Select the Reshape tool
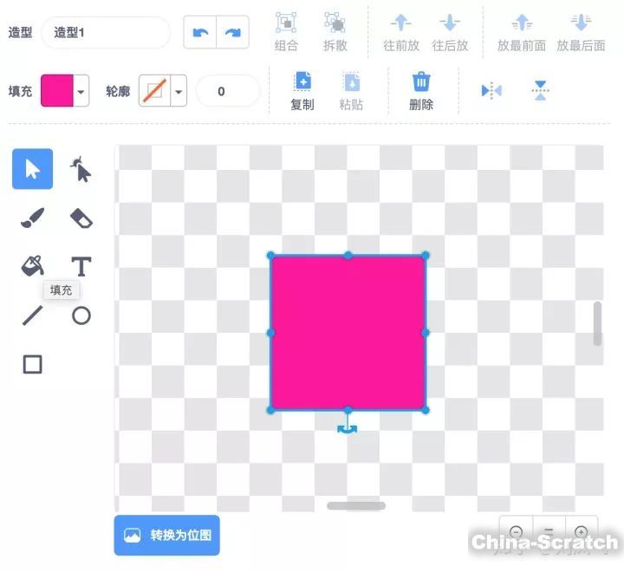The height and width of the screenshot is (572, 624). [81, 169]
